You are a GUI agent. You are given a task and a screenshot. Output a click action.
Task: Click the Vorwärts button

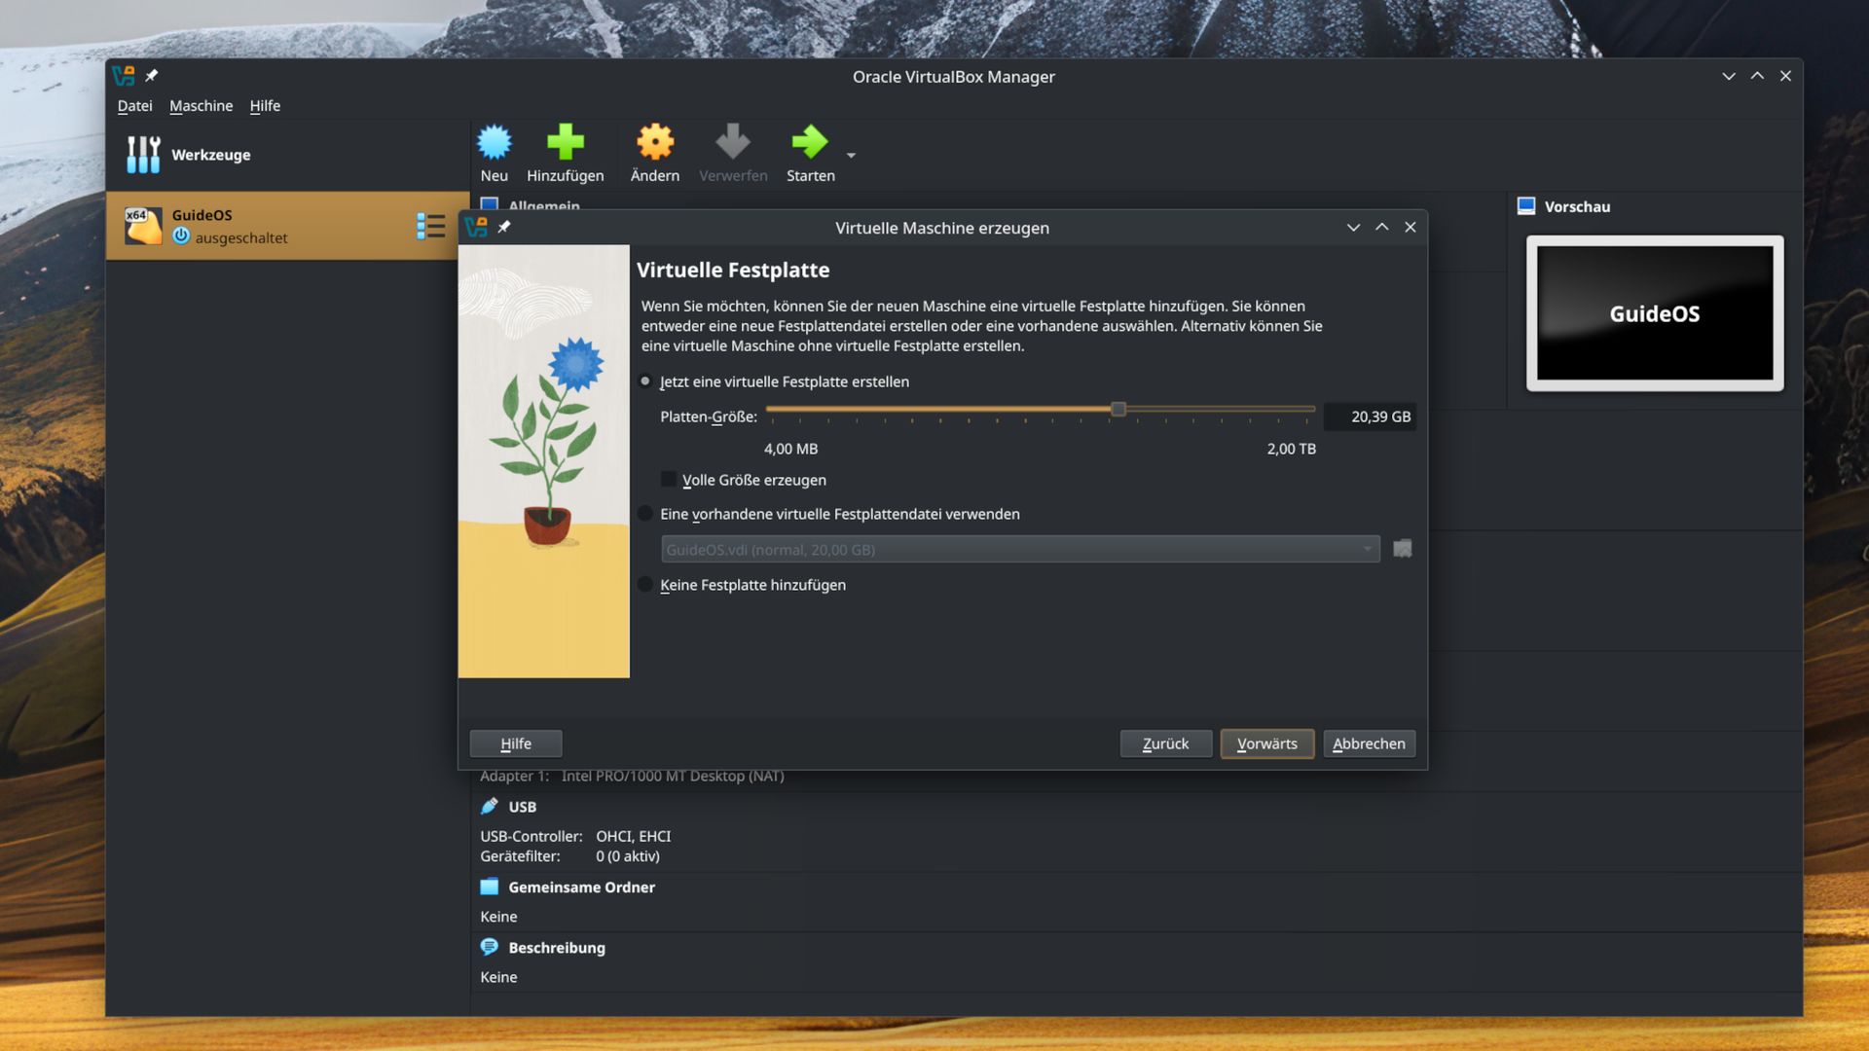1266,743
